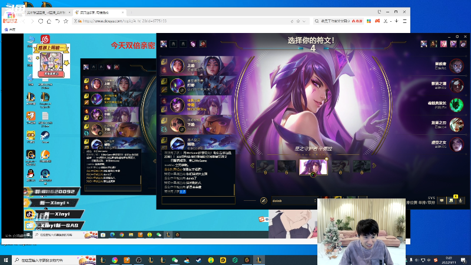
Task: Click first enemy ban icon top right
Action: point(424,44)
